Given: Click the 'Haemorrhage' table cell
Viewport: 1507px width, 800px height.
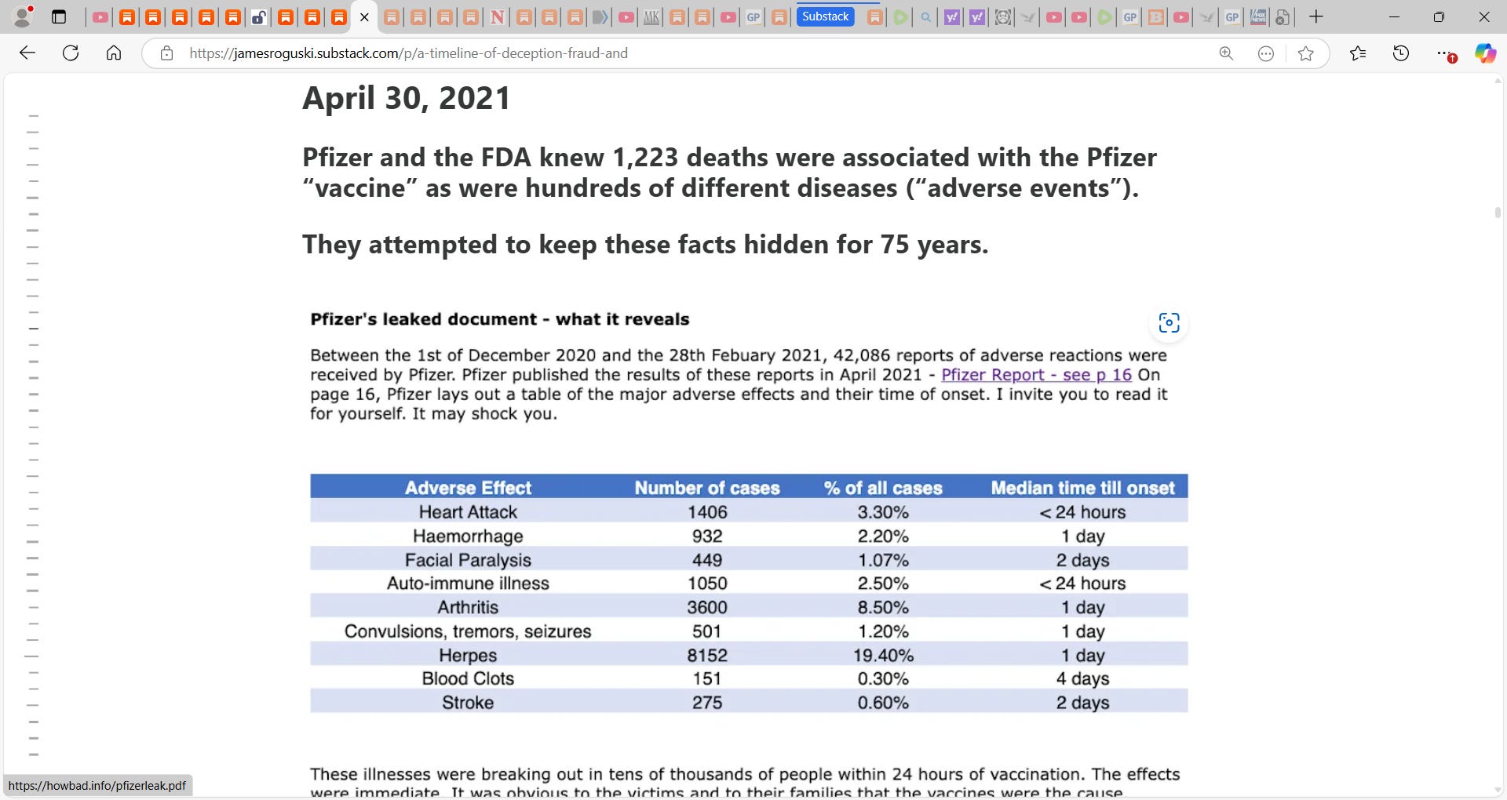Looking at the screenshot, I should pos(468,536).
